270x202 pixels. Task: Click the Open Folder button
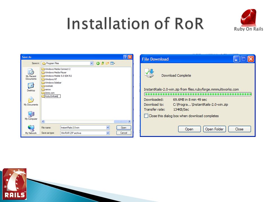(214, 129)
